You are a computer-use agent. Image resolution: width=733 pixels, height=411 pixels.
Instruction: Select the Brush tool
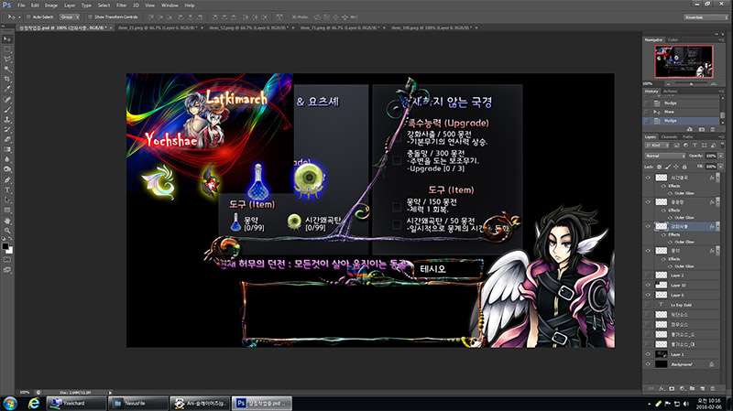[7, 110]
